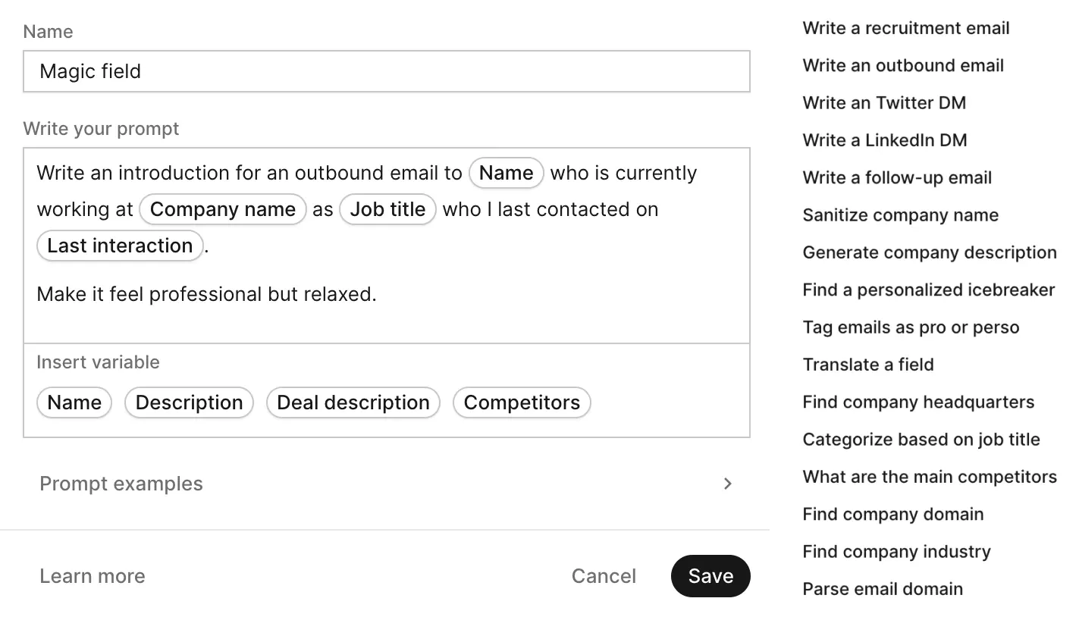Viewport: 1079px width, 617px height.
Task: Pick Translate a field example
Action: [868, 365]
